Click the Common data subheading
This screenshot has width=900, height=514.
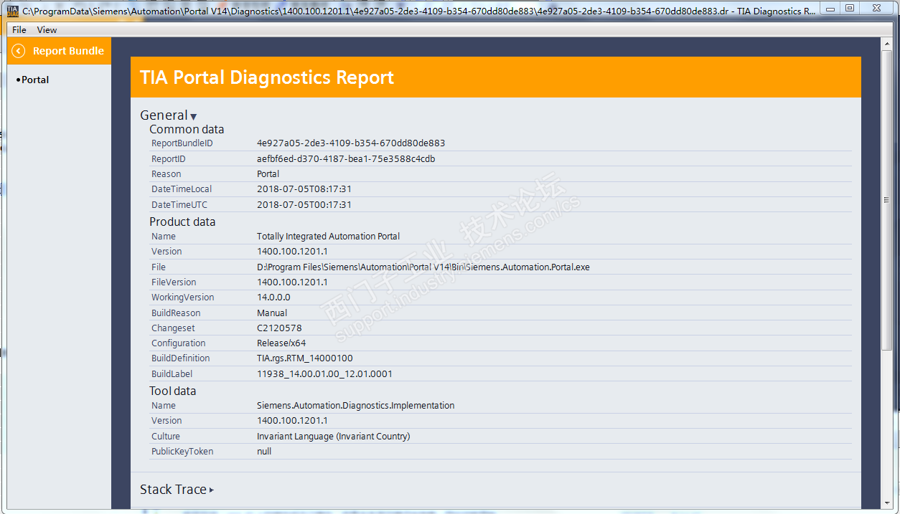pyautogui.click(x=187, y=130)
